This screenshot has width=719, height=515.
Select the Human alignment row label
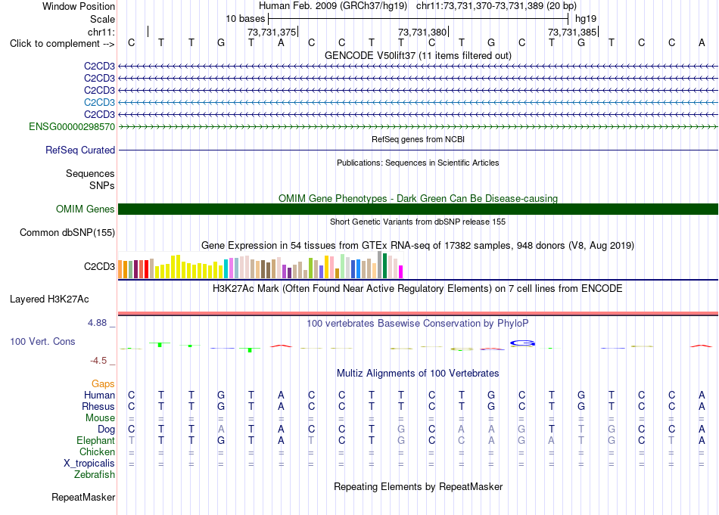coord(99,395)
